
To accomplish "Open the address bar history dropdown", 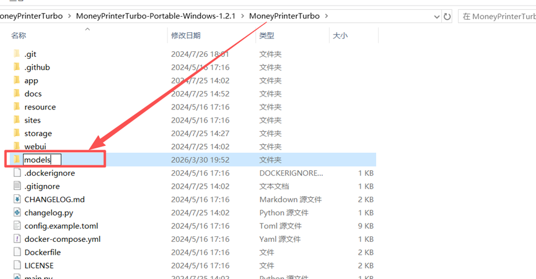I will point(436,17).
